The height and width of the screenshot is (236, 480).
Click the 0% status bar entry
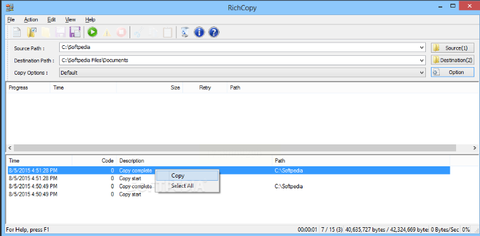click(466, 229)
